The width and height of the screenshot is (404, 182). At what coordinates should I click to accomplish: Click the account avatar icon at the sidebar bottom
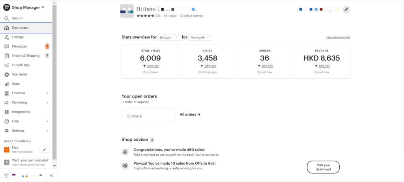click(6, 175)
